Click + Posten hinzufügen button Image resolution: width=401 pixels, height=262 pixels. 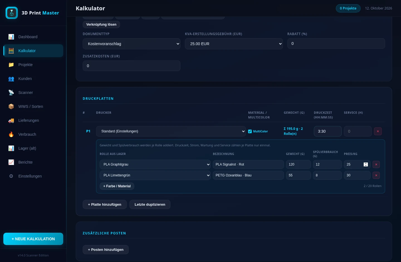coord(106,250)
